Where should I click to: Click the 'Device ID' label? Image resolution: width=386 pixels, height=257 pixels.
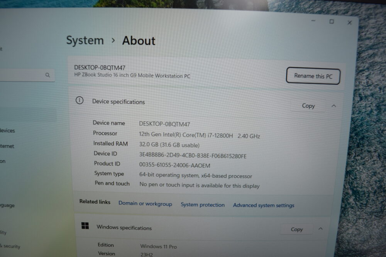pyautogui.click(x=105, y=154)
